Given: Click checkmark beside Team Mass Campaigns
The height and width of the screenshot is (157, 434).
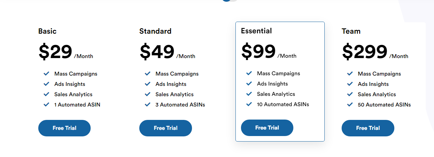Looking at the screenshot, I should 350,74.
